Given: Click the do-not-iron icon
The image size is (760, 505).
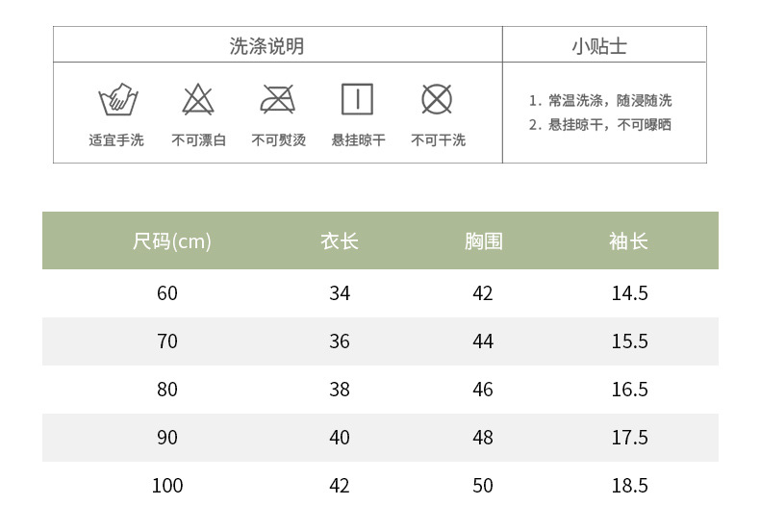Looking at the screenshot, I should 278,99.
